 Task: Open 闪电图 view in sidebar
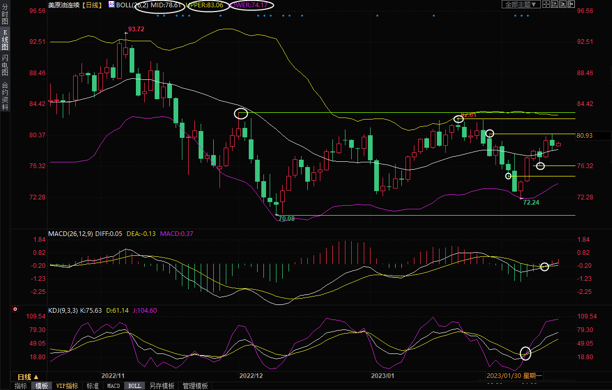coord(5,65)
